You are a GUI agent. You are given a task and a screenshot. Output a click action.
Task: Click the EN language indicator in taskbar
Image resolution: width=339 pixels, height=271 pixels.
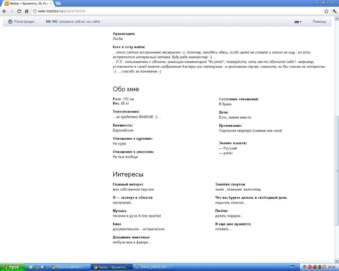(x=292, y=267)
